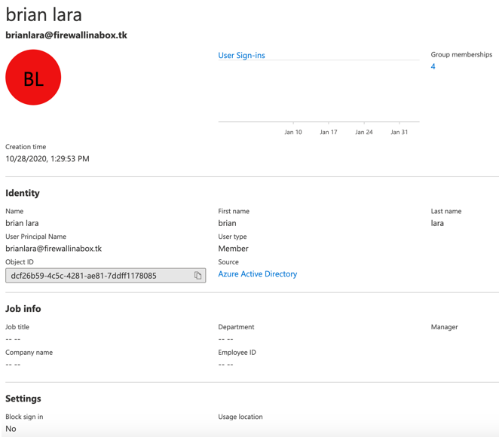Screen dimensions: 499x437
Task: Click the creation time value 10/28/2020
Action: (x=47, y=159)
